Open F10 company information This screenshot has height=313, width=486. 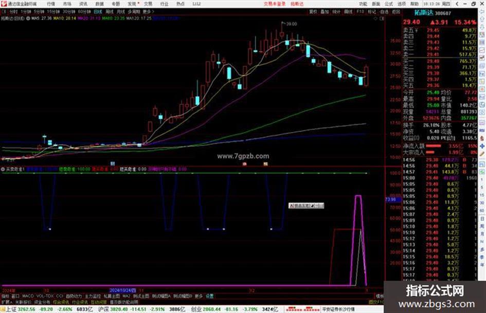pos(360,11)
